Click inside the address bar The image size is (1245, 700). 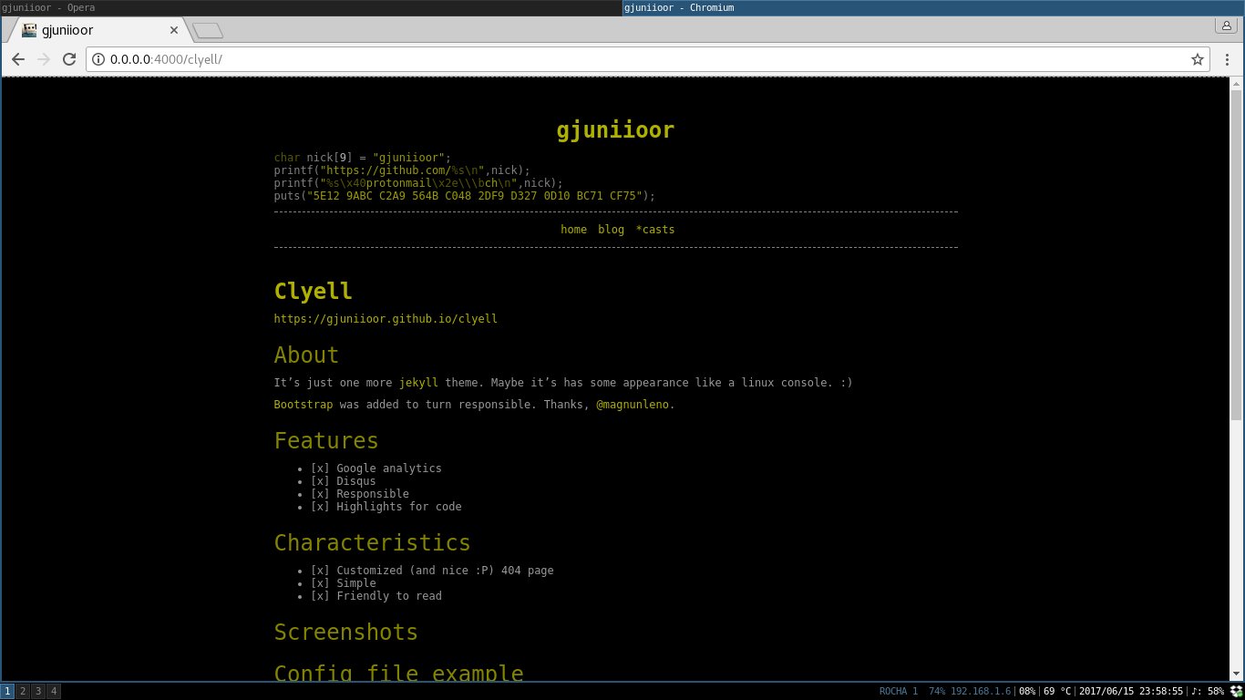pos(365,59)
